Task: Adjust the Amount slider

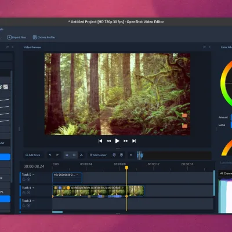Action: (x=231, y=117)
